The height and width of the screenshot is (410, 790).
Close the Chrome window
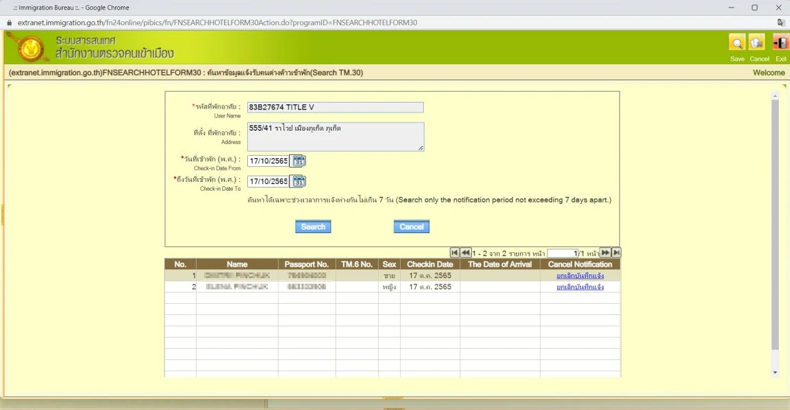(x=779, y=7)
